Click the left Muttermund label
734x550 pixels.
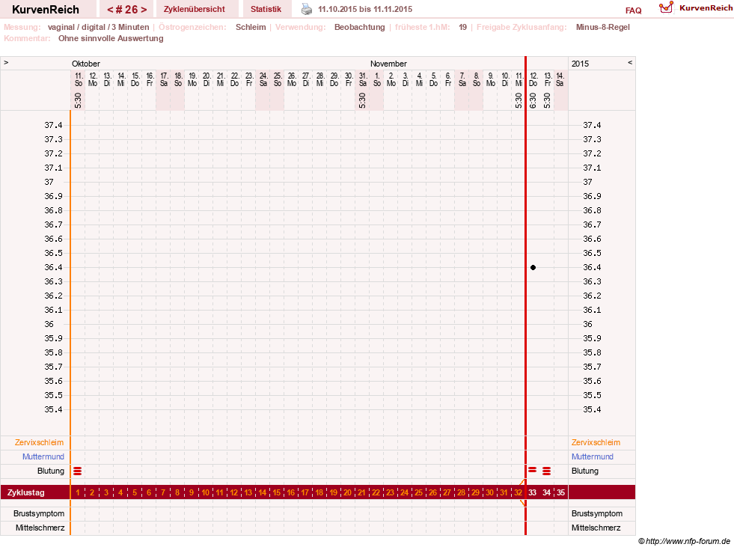pyautogui.click(x=43, y=456)
